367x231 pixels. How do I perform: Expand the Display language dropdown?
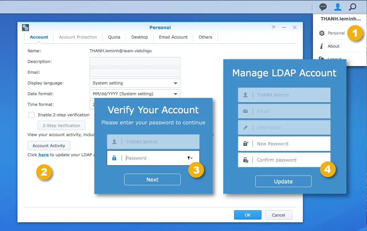click(176, 83)
